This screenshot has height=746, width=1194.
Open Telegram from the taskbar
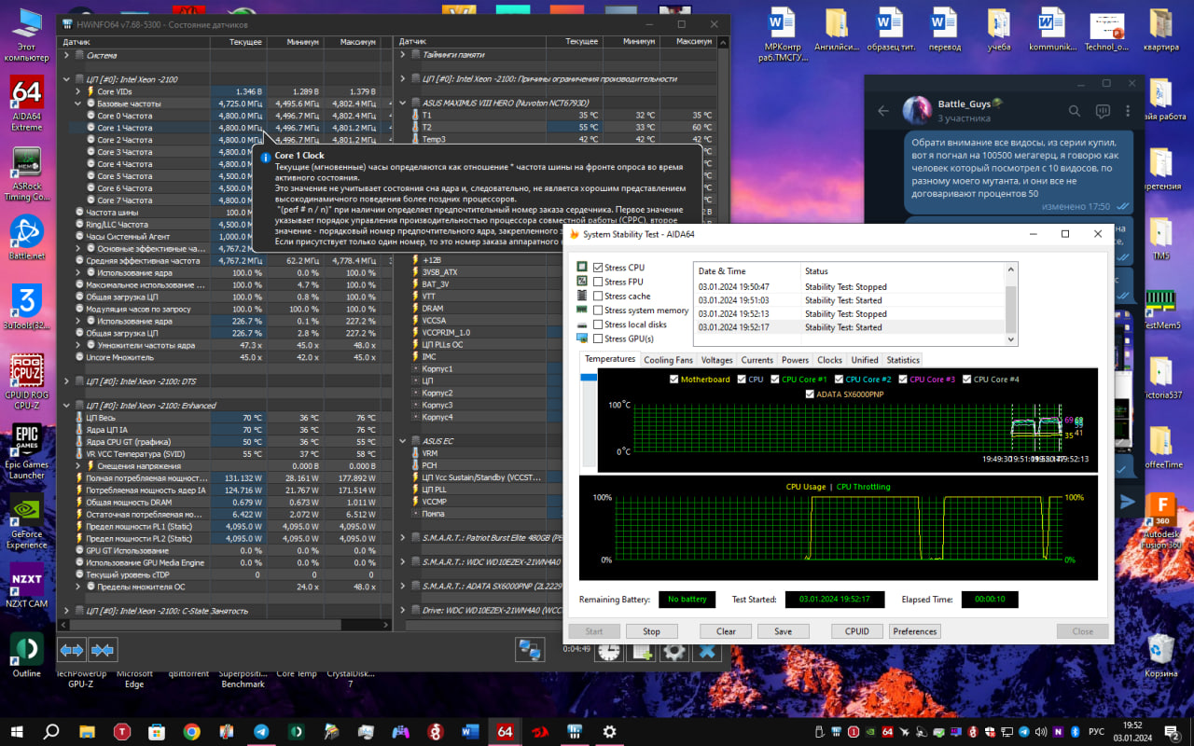tap(260, 732)
